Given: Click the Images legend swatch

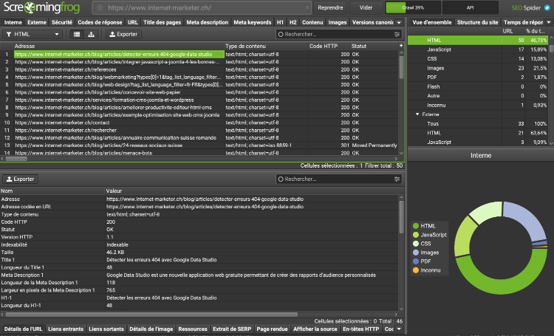Looking at the screenshot, I should click(x=416, y=253).
